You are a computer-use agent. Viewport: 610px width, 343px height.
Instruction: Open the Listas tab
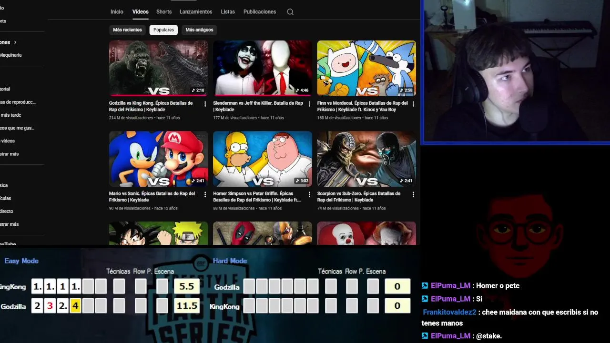click(x=228, y=12)
